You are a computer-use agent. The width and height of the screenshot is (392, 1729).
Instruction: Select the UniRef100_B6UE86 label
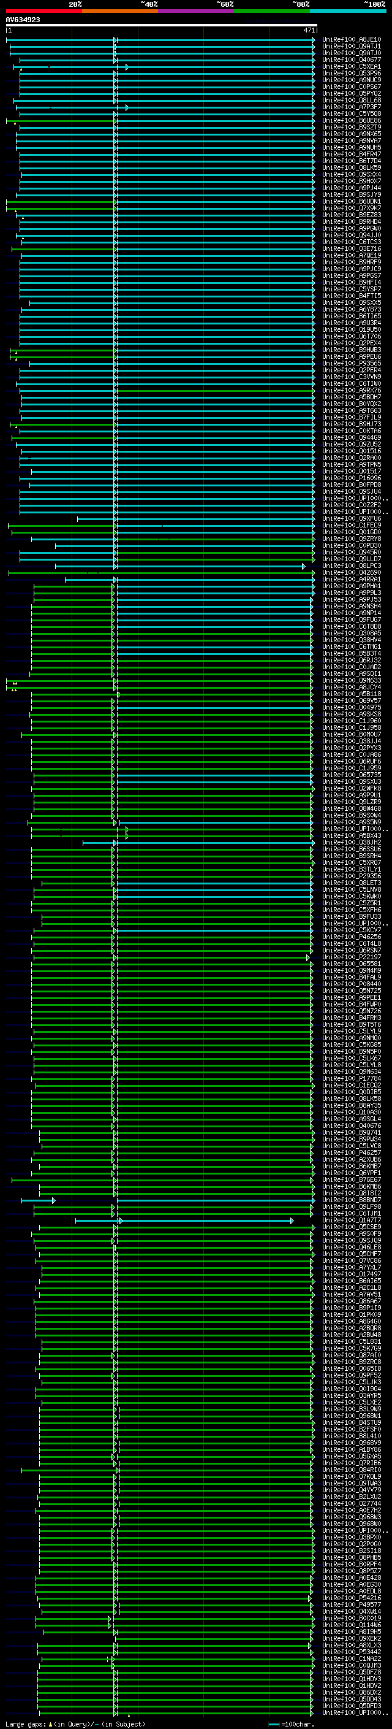351,121
